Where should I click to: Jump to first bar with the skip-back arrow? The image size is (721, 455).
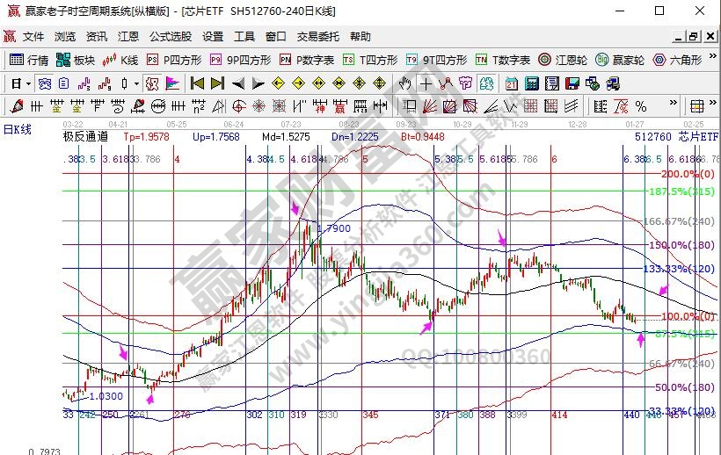click(x=197, y=83)
